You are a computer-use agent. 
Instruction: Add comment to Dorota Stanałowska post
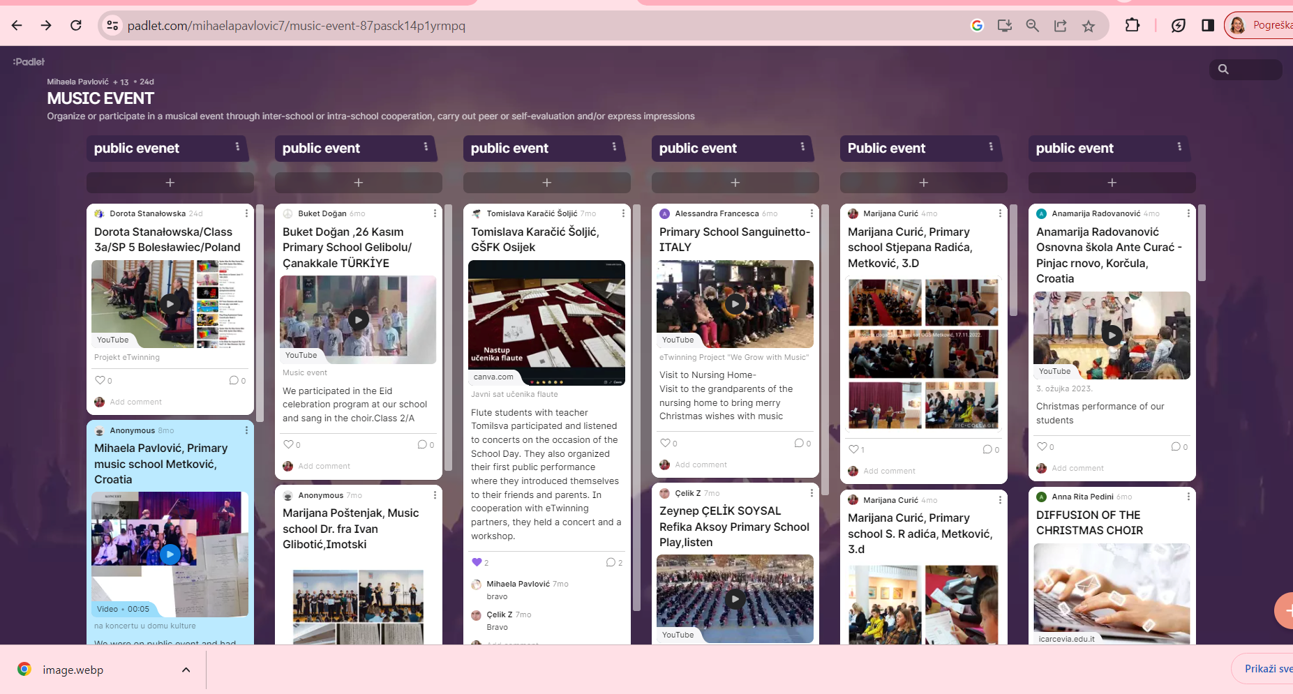point(135,402)
